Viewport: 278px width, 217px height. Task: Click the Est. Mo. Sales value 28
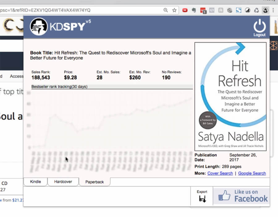click(x=99, y=78)
